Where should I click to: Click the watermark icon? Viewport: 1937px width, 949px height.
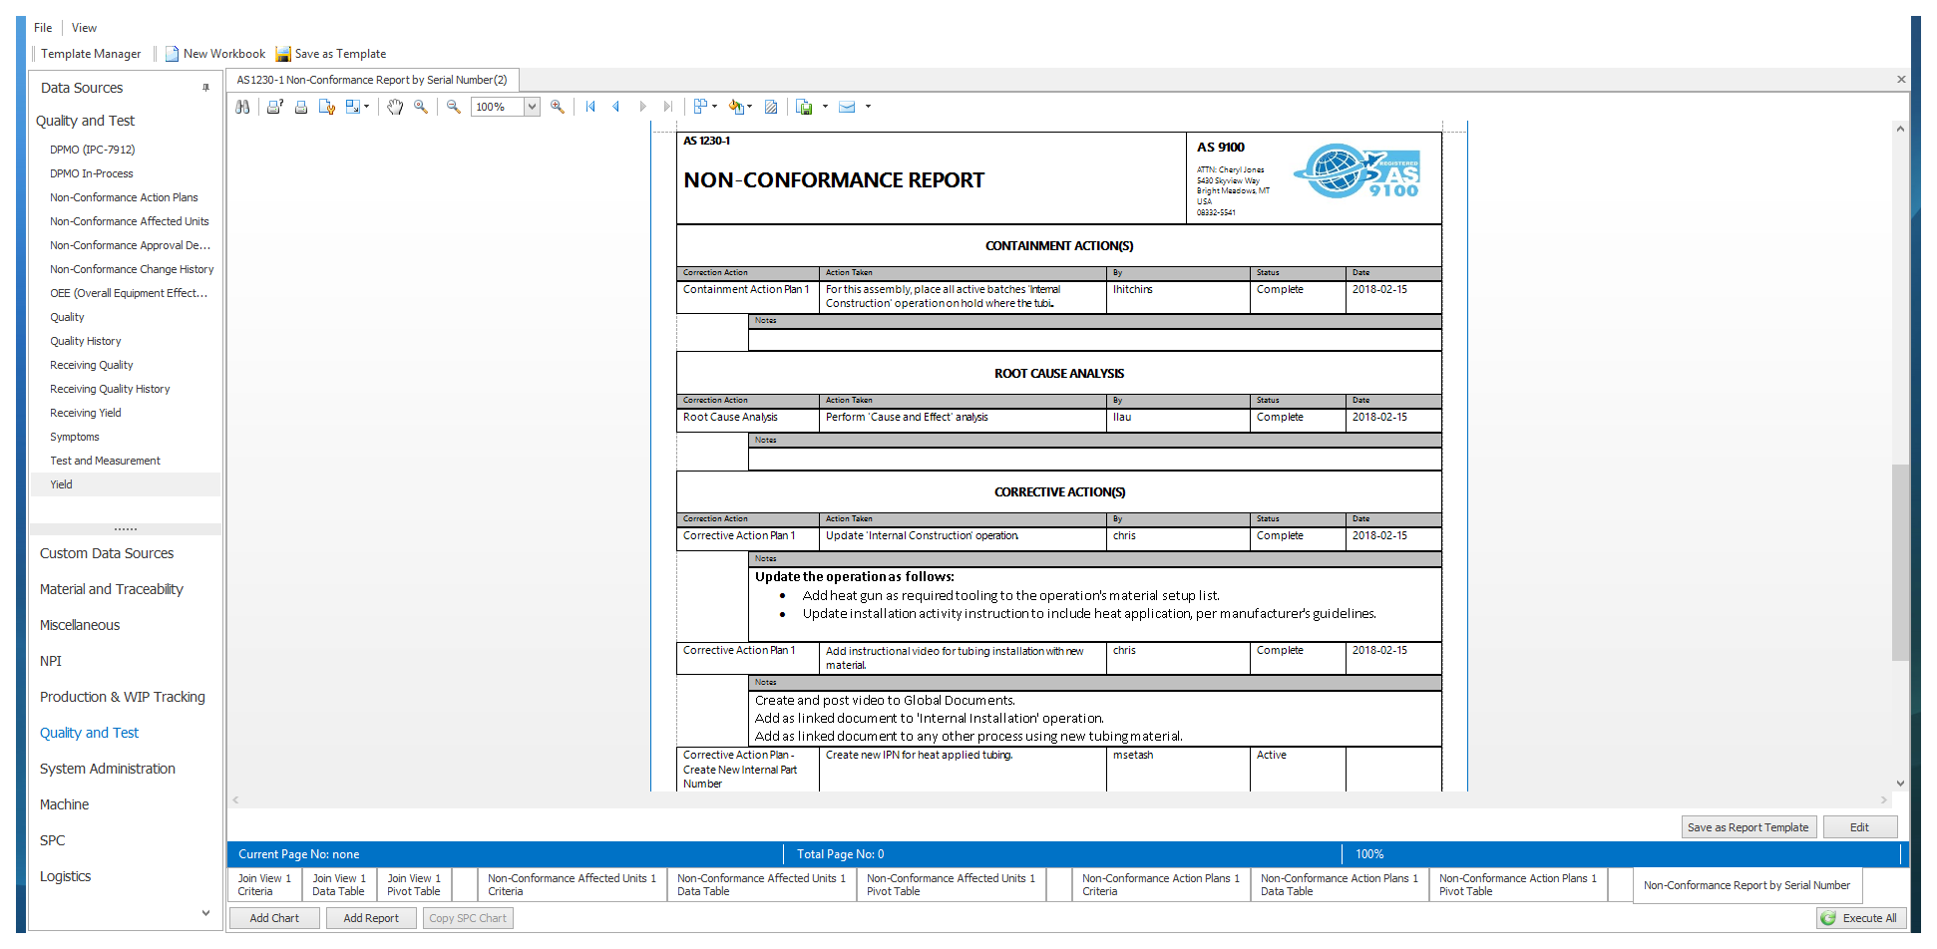click(x=771, y=107)
